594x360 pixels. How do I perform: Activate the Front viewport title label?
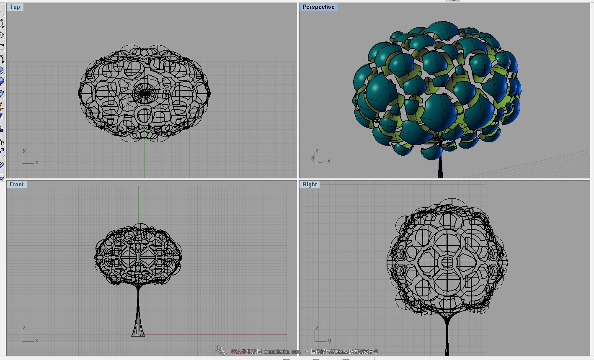pos(17,185)
